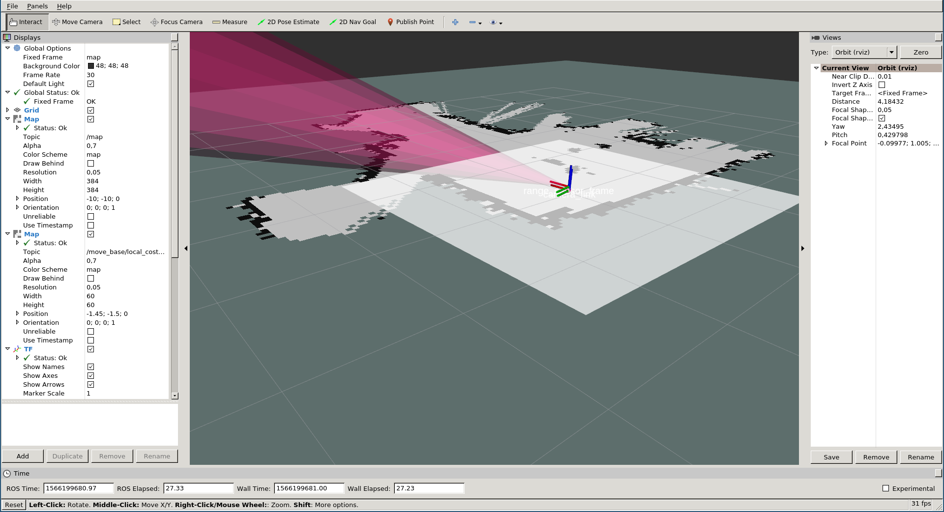Close the Time panel via its corner button

(x=938, y=473)
